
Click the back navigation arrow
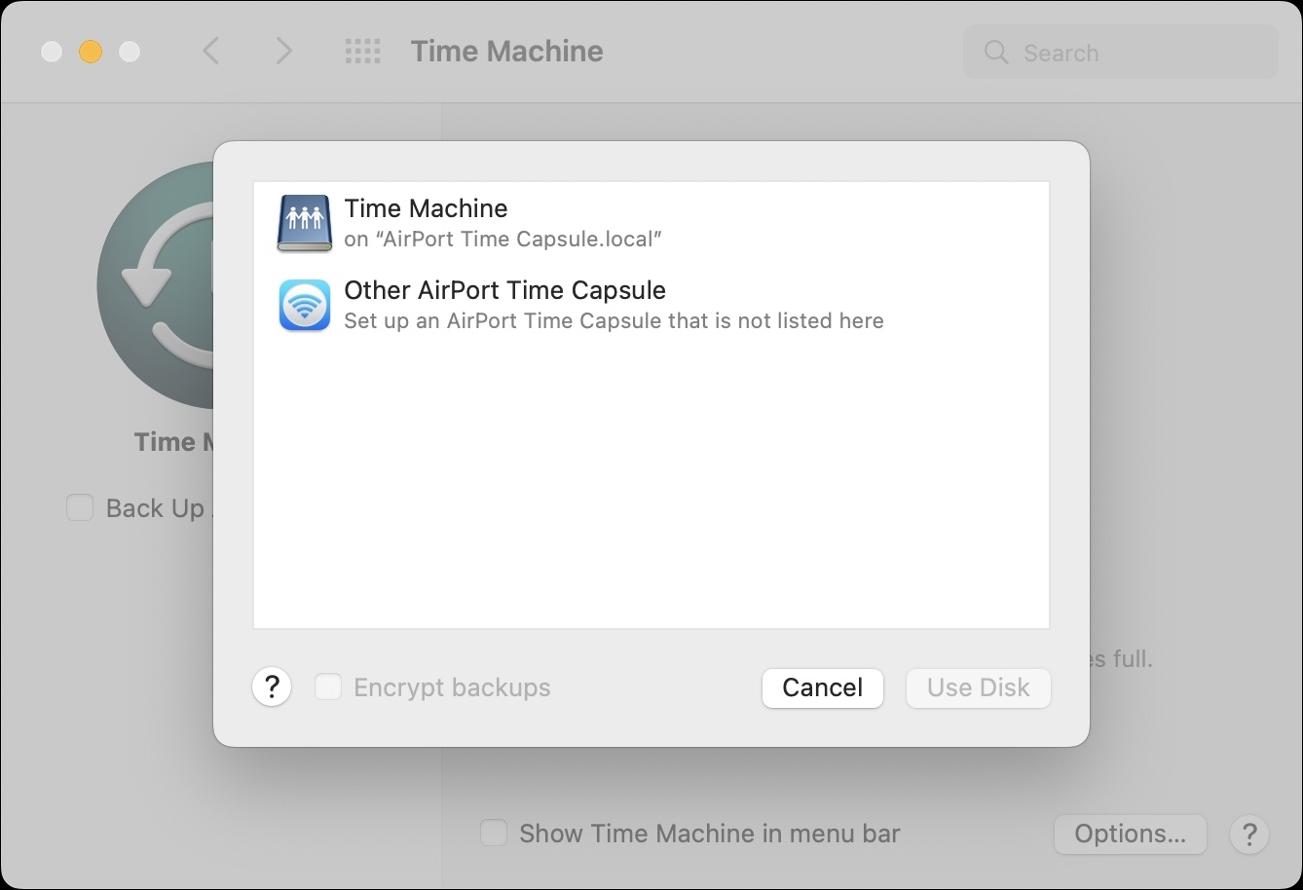210,51
